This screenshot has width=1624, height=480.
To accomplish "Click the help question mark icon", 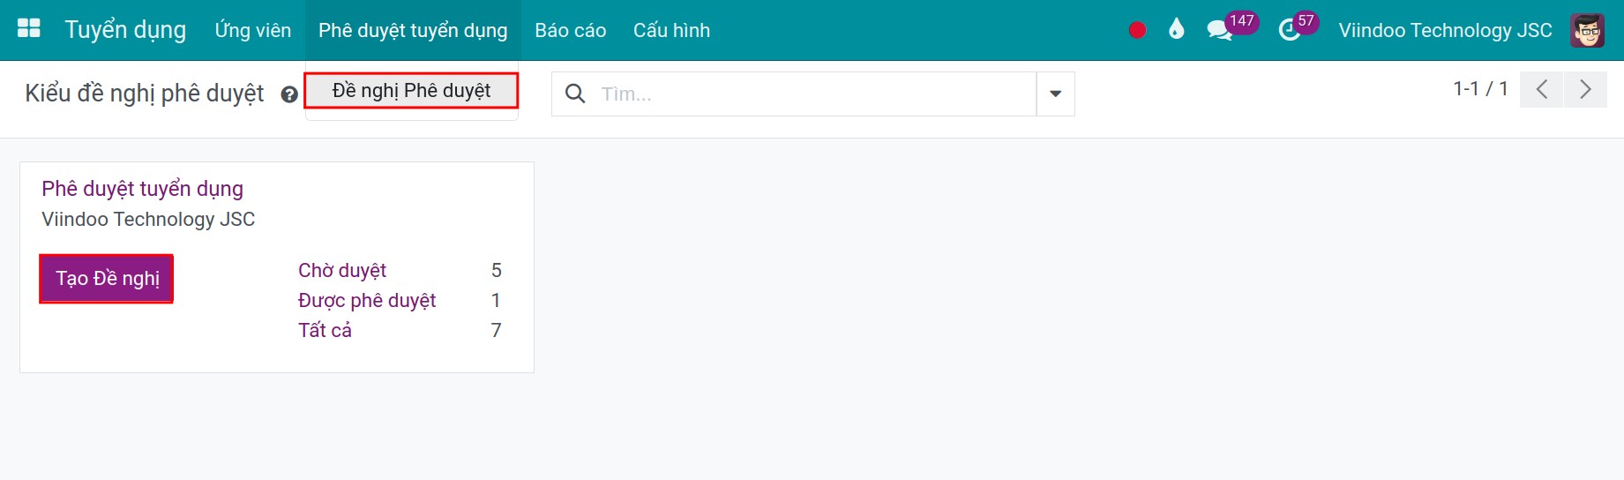I will point(289,94).
